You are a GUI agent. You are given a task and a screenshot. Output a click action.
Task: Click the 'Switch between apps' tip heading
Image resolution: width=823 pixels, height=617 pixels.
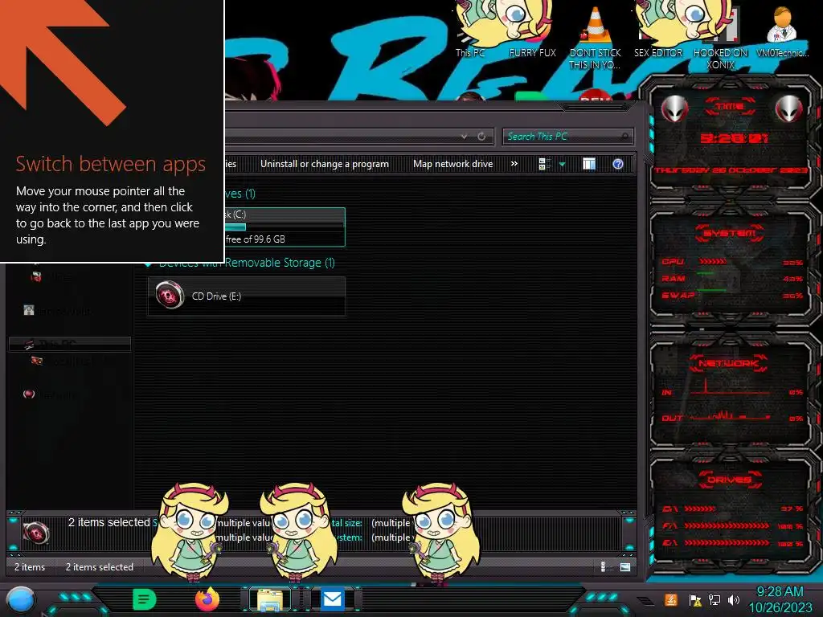[110, 164]
